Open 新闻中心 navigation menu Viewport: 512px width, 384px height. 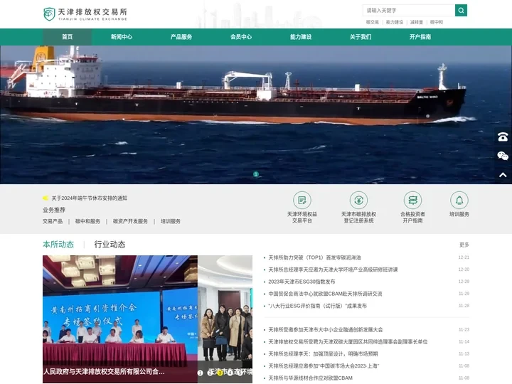[x=122, y=37]
